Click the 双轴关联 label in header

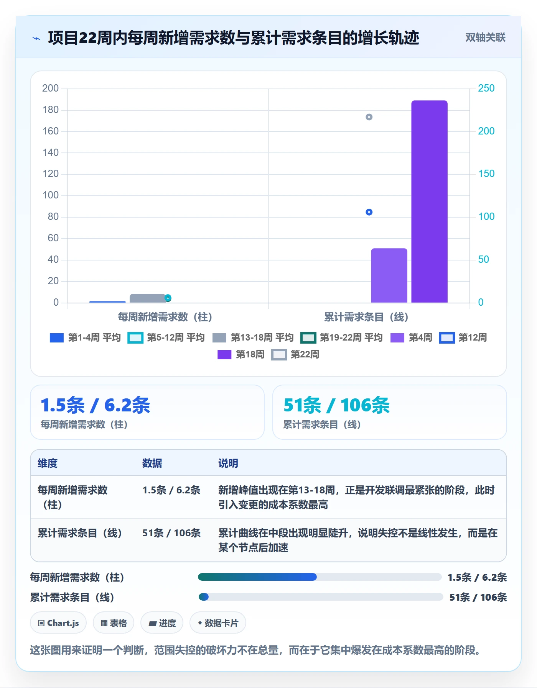click(x=485, y=38)
